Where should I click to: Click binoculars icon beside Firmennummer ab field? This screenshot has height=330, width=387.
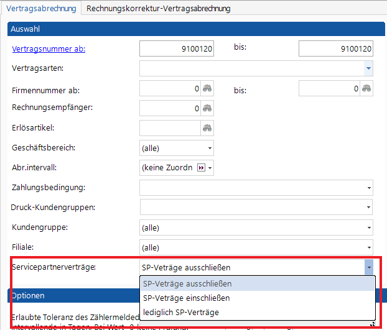tap(207, 89)
